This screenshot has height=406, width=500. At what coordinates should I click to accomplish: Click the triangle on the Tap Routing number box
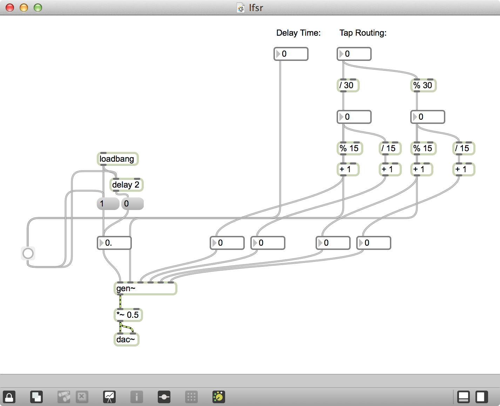341,54
